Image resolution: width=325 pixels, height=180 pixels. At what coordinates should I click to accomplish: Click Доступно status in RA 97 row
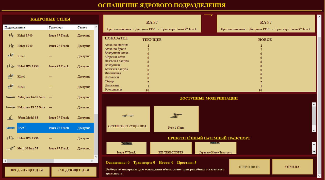[84, 128]
